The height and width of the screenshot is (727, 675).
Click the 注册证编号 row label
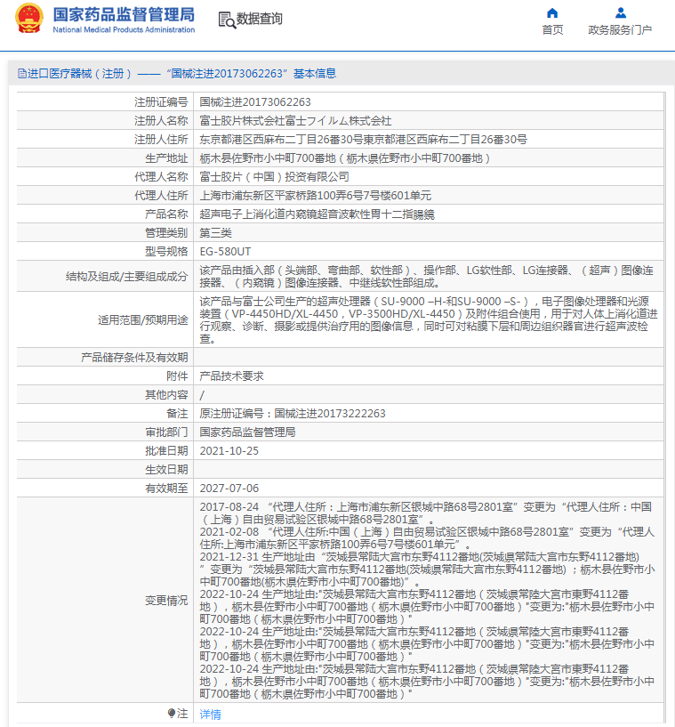click(x=161, y=102)
